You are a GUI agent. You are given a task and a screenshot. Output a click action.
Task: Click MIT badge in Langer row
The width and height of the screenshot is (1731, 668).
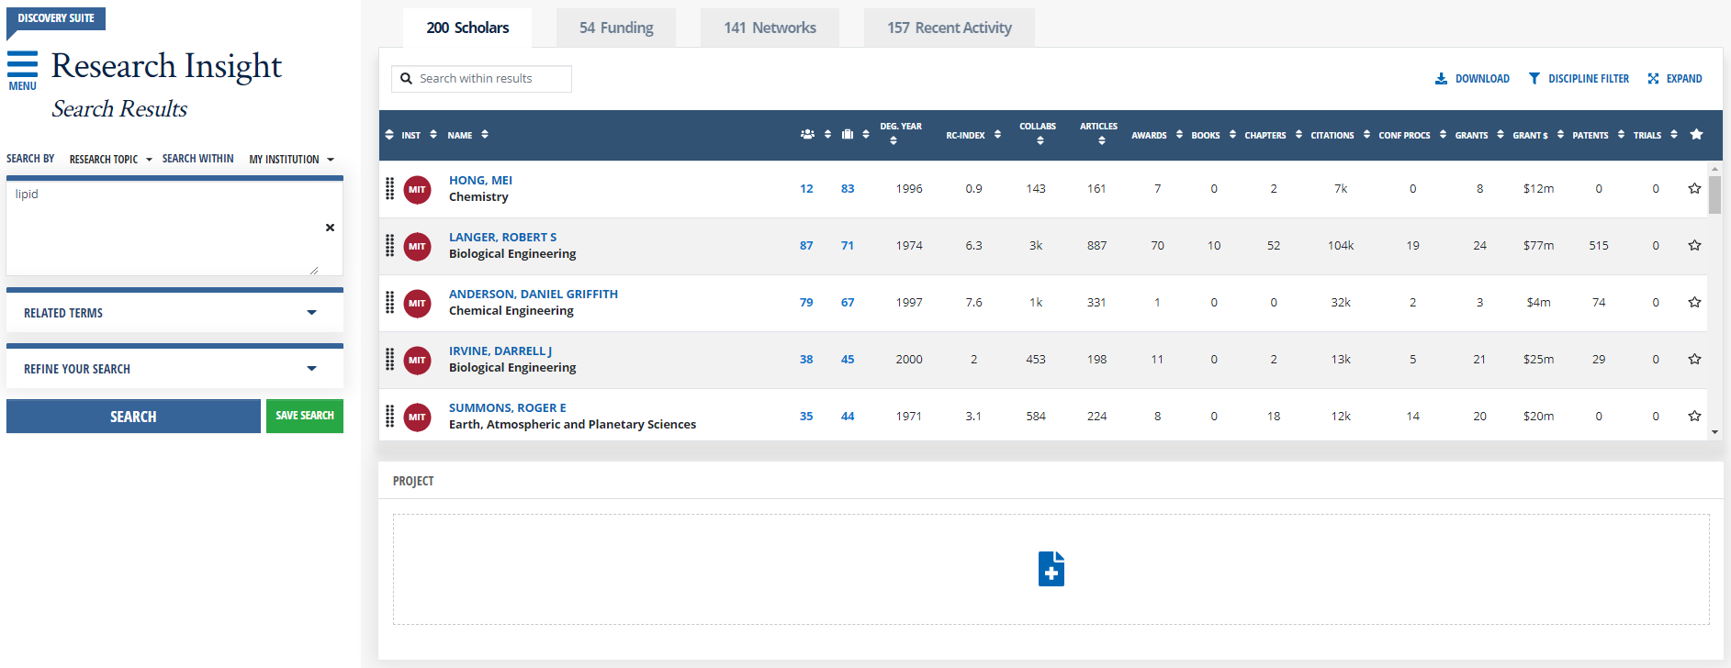[x=418, y=247]
